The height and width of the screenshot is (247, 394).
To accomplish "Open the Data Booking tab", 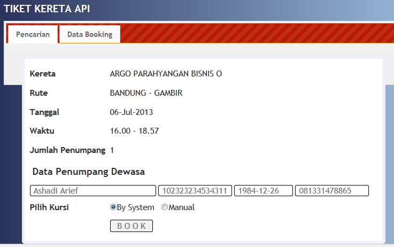I will point(89,34).
